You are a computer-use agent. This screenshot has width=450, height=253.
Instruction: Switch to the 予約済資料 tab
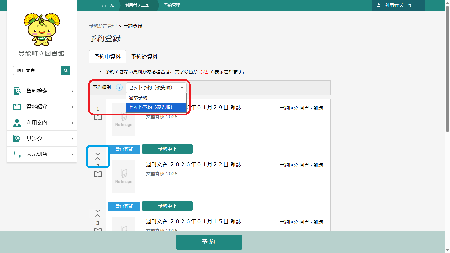click(144, 57)
